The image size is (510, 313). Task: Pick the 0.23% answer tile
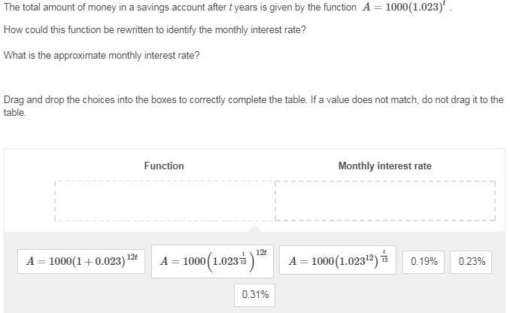click(x=472, y=262)
